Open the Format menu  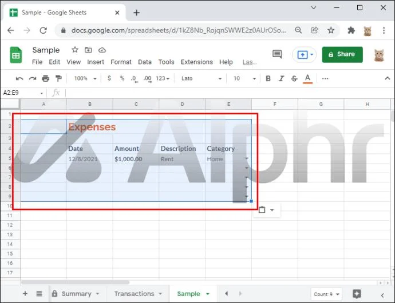click(x=121, y=62)
